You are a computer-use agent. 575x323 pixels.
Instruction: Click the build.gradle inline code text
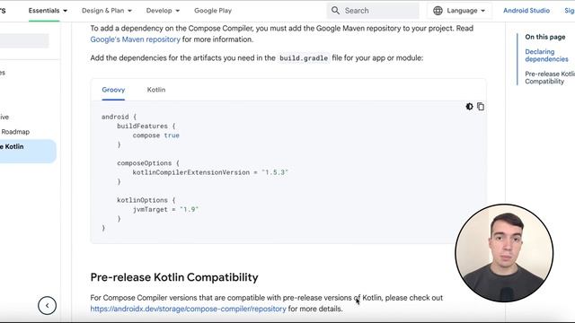pyautogui.click(x=304, y=57)
